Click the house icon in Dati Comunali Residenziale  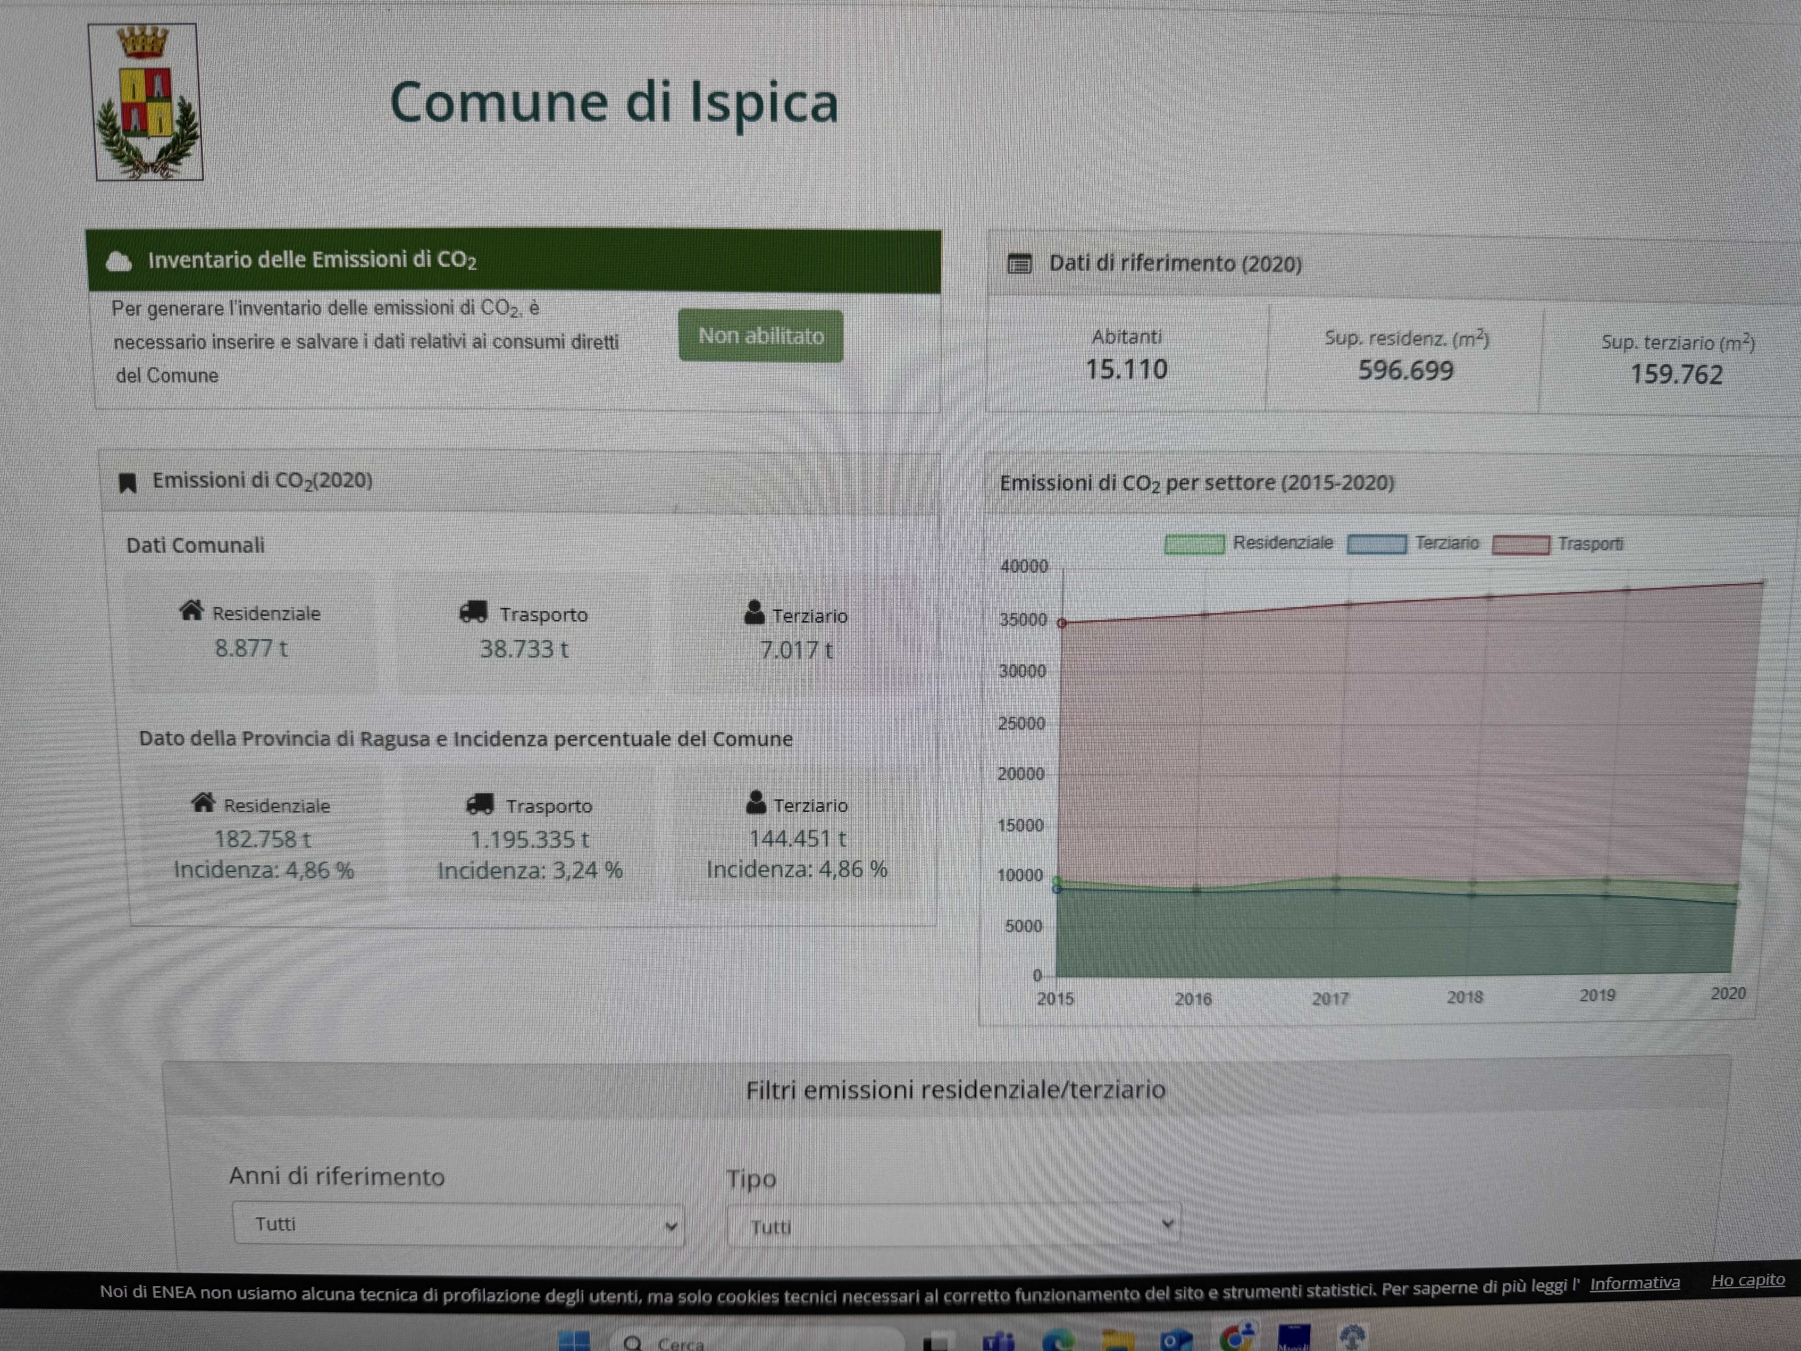tap(191, 611)
